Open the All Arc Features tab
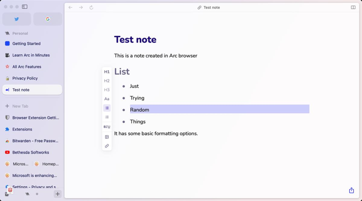The width and height of the screenshot is (362, 201). [32, 67]
